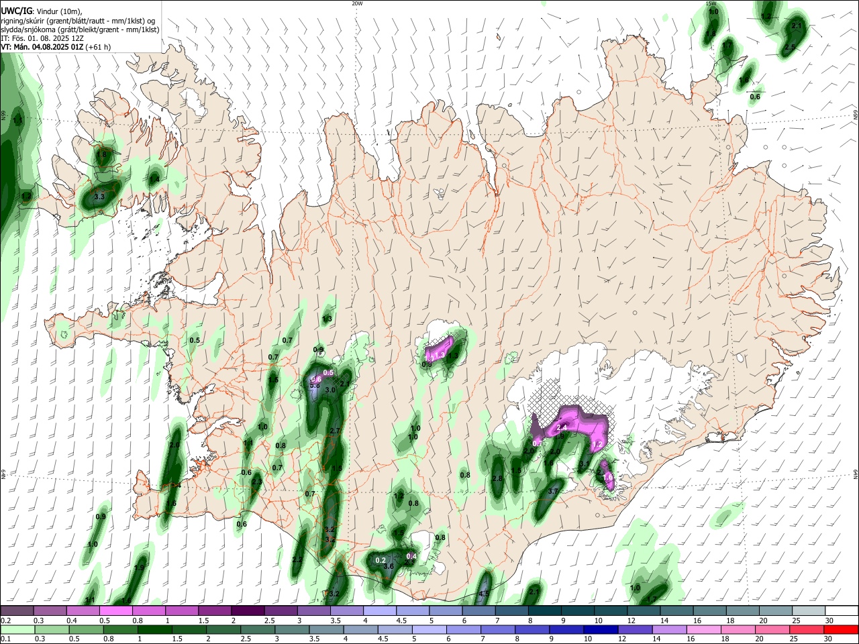Viewport: 859px width, 644px height.
Task: Click the 'VT: Mán. 04.08.2025 01Z (+61 h)' line
Action: (x=56, y=47)
